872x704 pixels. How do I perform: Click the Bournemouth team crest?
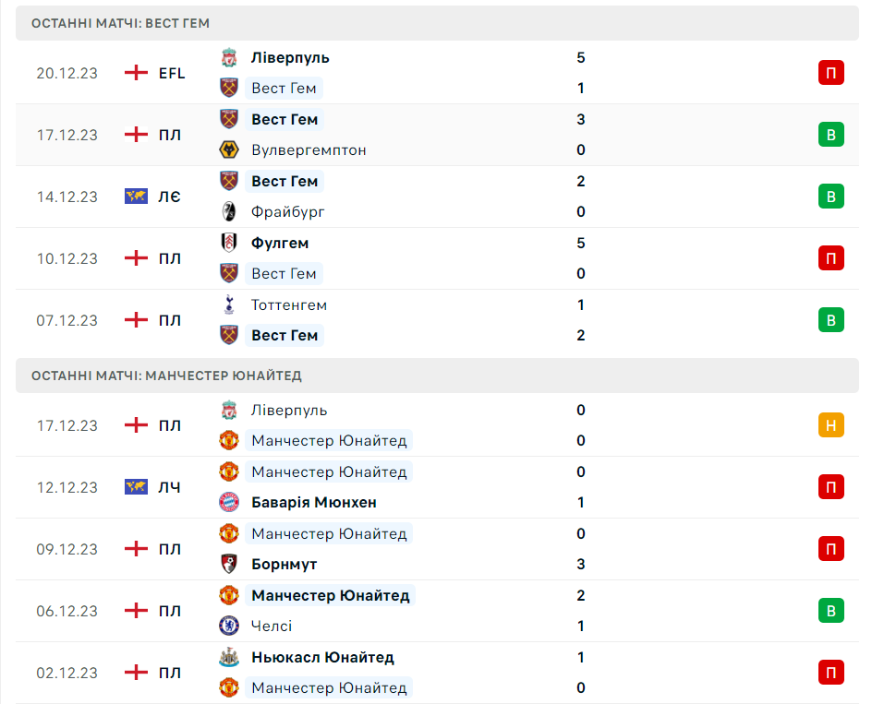229,564
